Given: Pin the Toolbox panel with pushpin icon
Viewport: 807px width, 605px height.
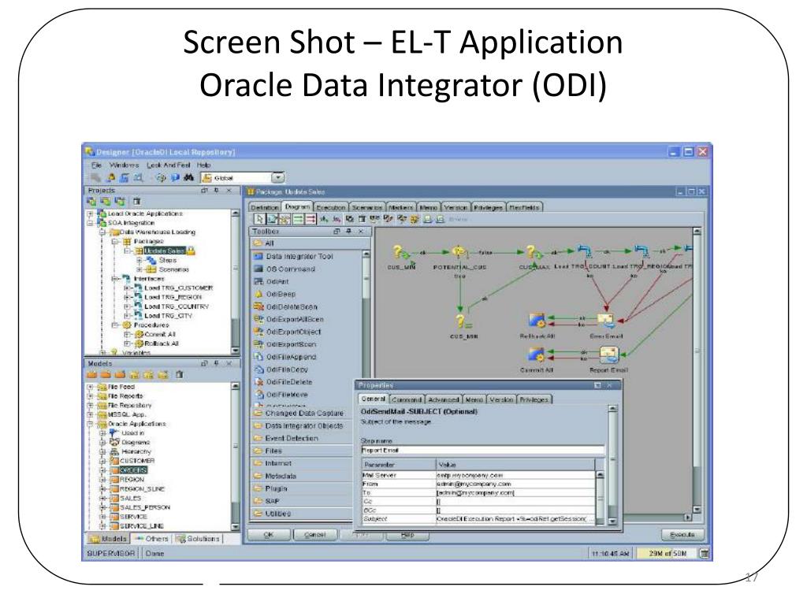Looking at the screenshot, I should coord(349,232).
